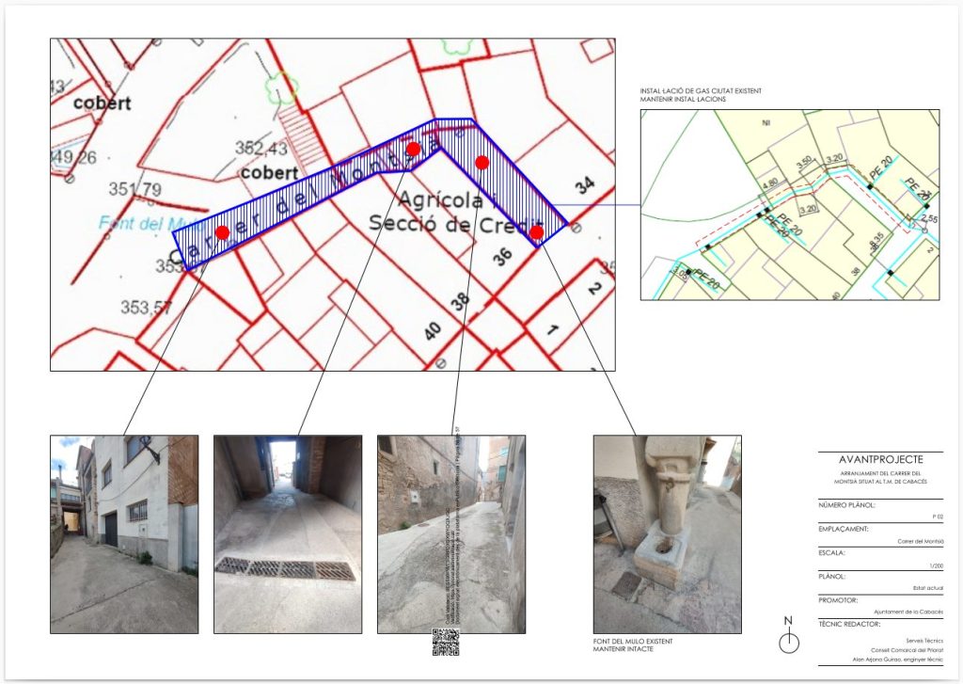The height and width of the screenshot is (684, 963).
Task: Open the photo showing the drain grate
Action: point(287,533)
